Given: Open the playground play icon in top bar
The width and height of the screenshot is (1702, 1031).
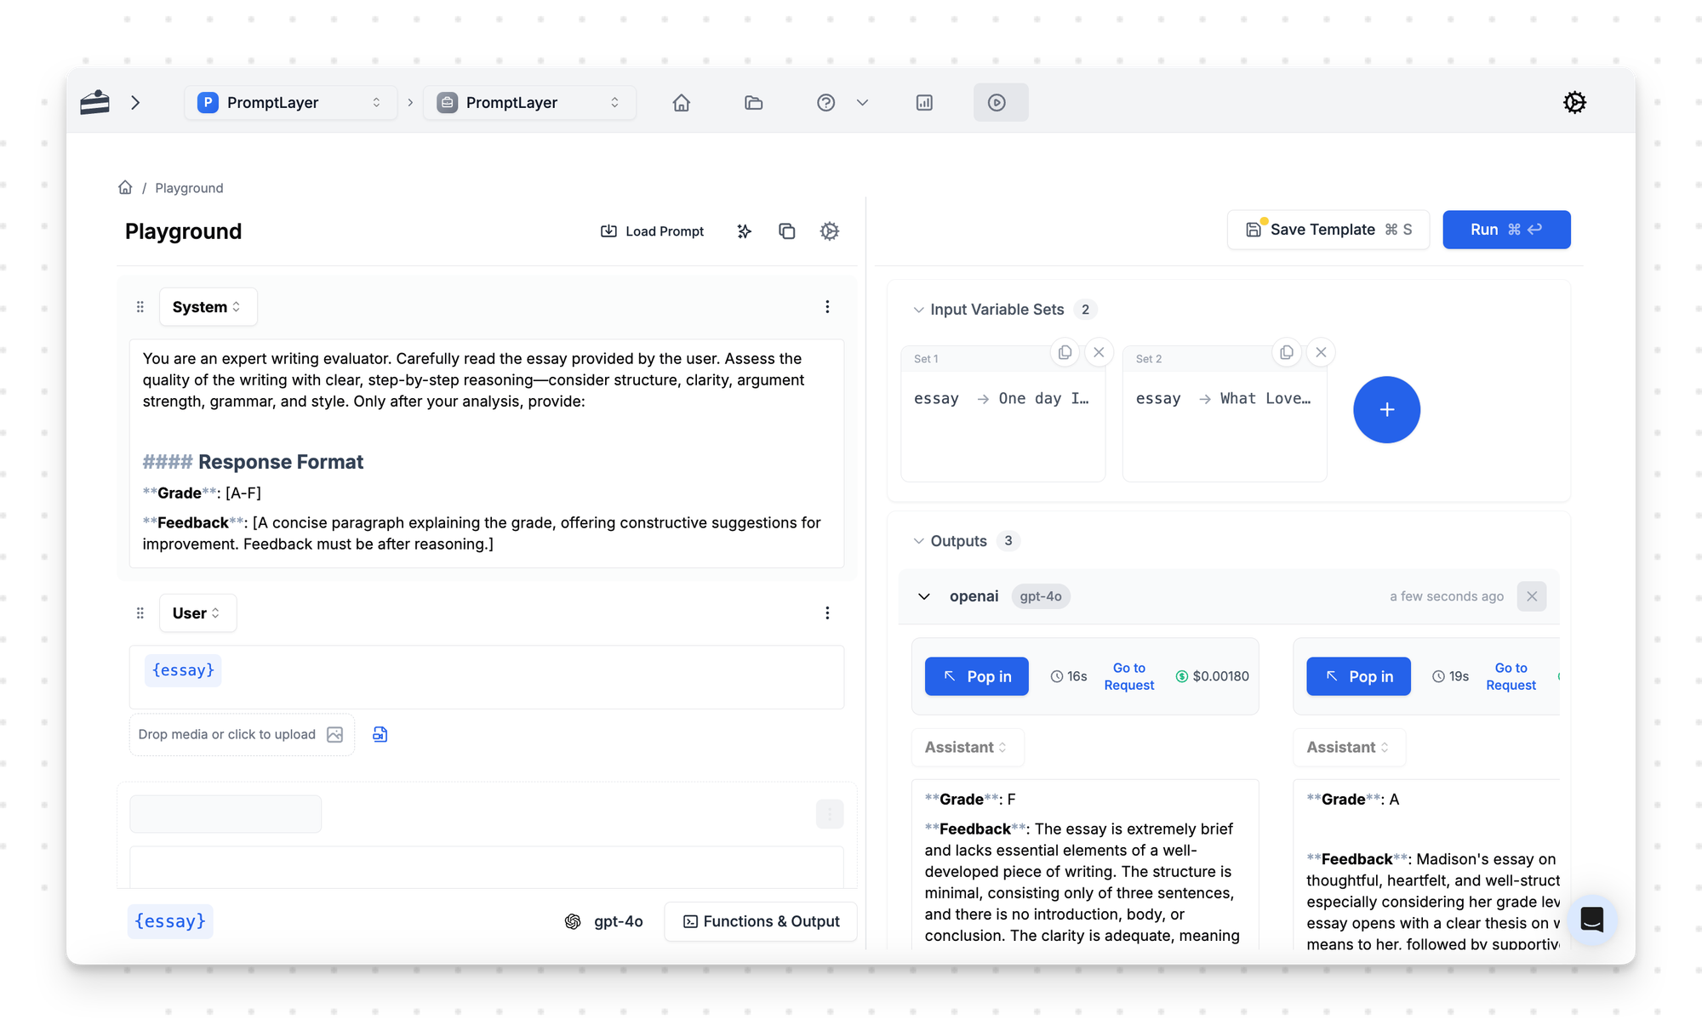Looking at the screenshot, I should point(997,103).
